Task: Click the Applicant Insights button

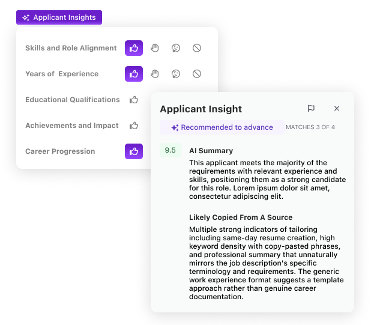Action: (59, 17)
